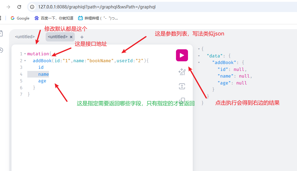Image resolution: width=297 pixels, height=171 pixels.
Task: Place cursor on the name field, line 4
Action: coord(44,74)
